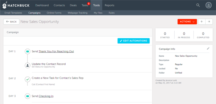Viewport: 216px width, 104px height.
Task: Click the Tasks notification badge showing 5
Action: point(89,4)
